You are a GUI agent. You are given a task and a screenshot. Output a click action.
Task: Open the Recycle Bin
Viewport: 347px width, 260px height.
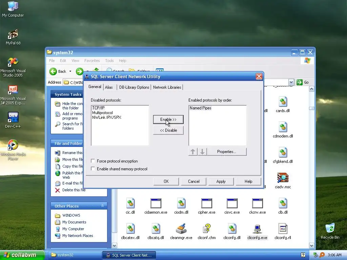pyautogui.click(x=330, y=231)
